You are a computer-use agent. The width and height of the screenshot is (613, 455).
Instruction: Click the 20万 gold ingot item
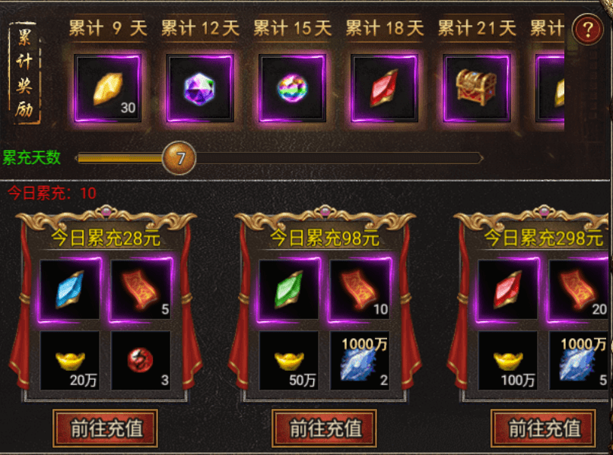(x=69, y=361)
